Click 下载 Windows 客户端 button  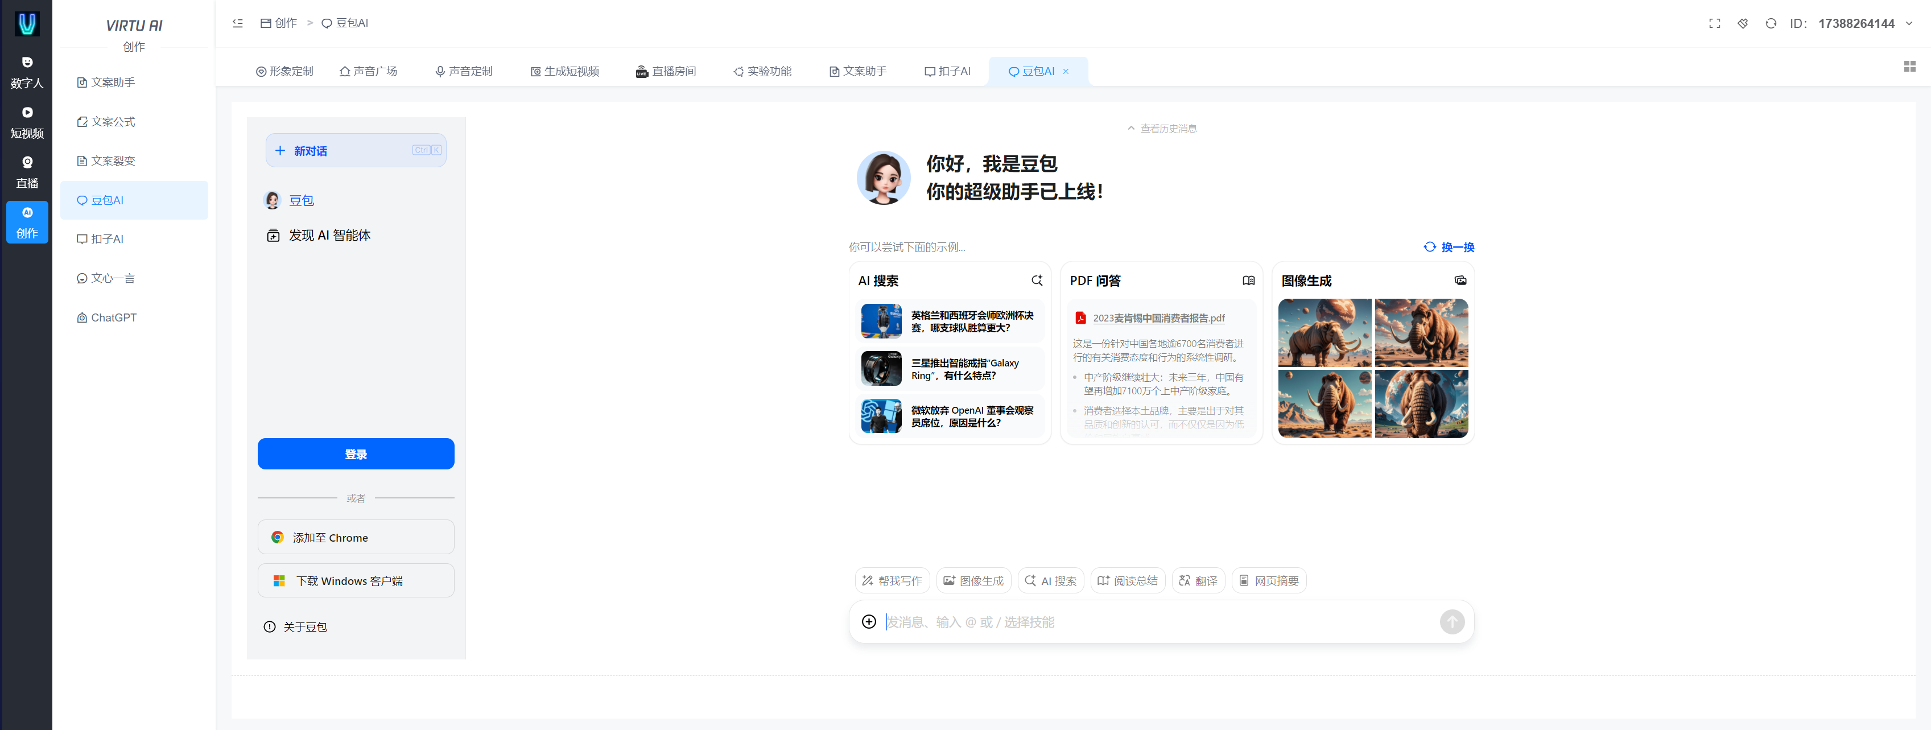coord(356,581)
